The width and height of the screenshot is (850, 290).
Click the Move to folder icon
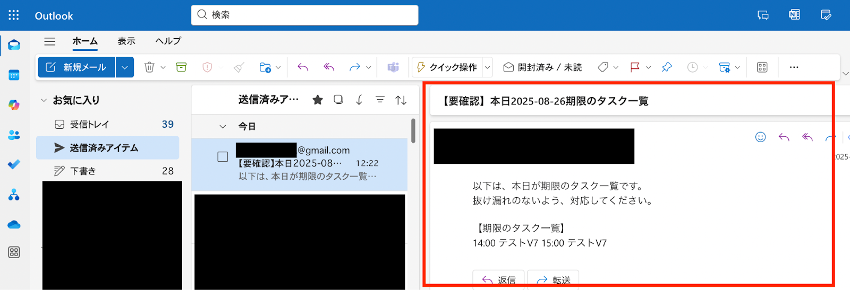[x=265, y=67]
